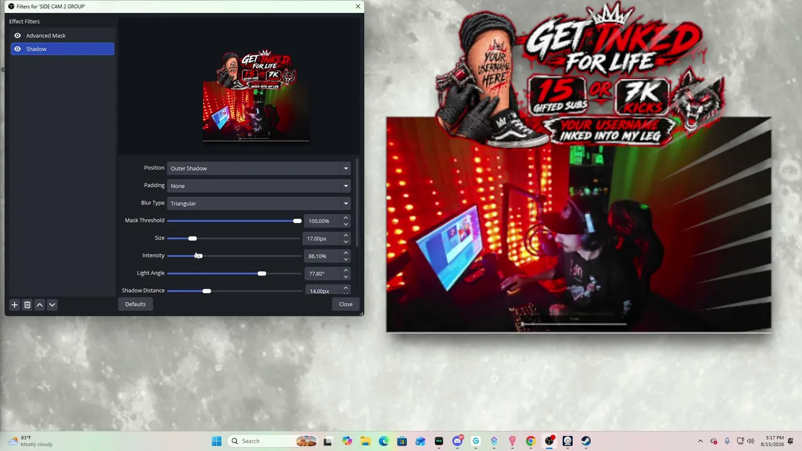Open Task View from the taskbar
The image size is (802, 451).
pyautogui.click(x=328, y=441)
